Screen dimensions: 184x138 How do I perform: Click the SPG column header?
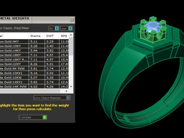[64, 36]
